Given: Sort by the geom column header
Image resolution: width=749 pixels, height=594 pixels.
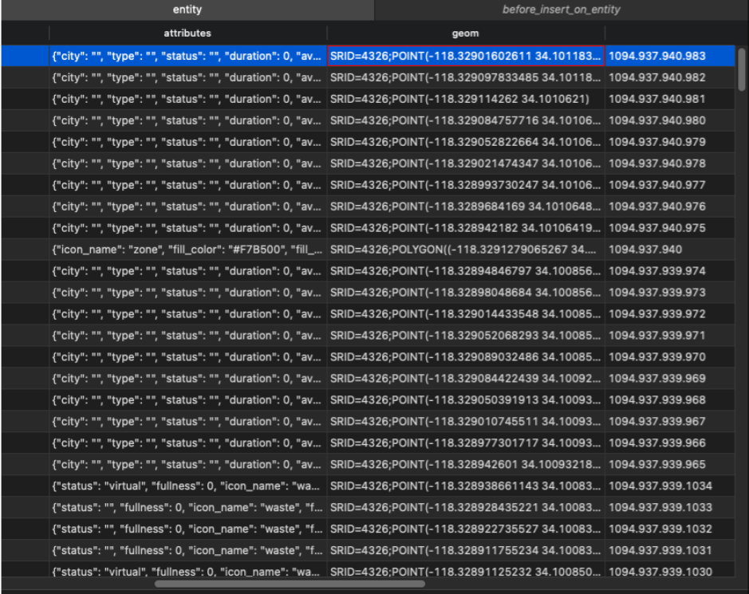Looking at the screenshot, I should pos(465,33).
